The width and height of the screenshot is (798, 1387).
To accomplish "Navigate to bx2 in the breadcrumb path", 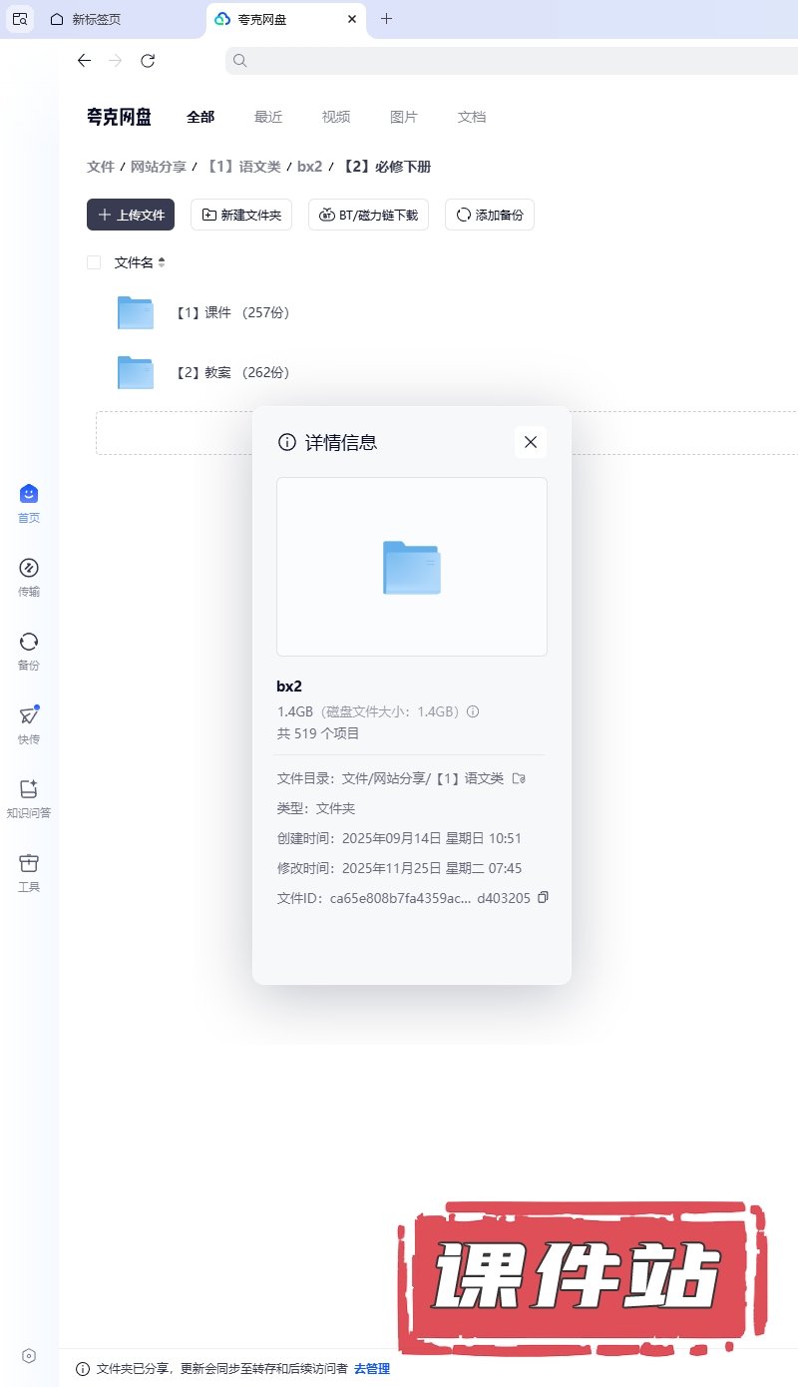I will coord(309,167).
